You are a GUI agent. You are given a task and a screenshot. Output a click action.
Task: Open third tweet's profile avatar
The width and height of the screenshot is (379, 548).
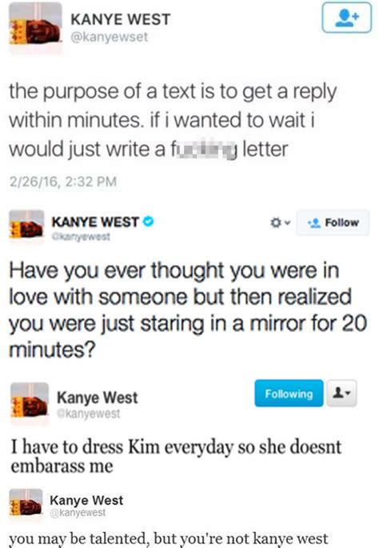[30, 403]
